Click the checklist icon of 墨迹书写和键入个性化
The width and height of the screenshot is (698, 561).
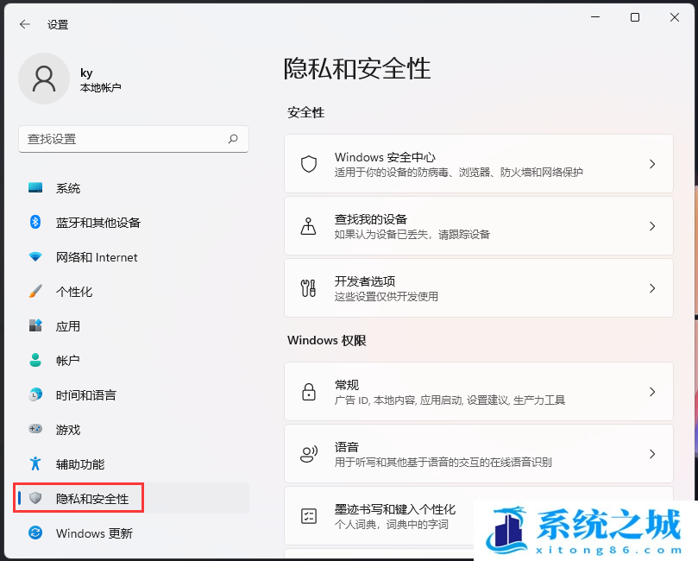pyautogui.click(x=309, y=516)
